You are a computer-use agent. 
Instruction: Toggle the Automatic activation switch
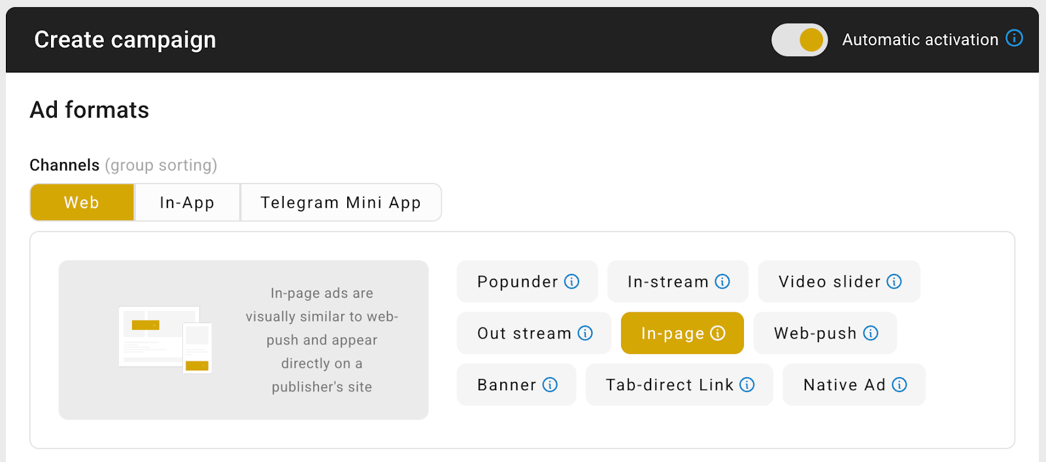800,40
